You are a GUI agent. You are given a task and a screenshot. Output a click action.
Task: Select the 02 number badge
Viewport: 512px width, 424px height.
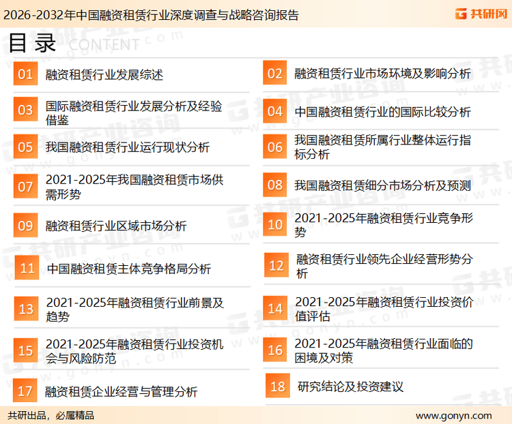coord(274,74)
